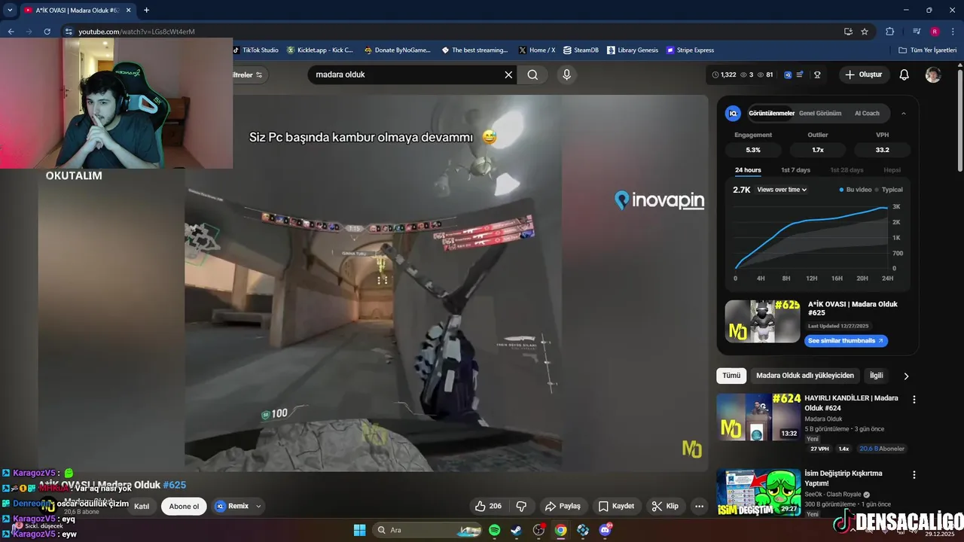Select the İlgili filter chip
Viewport: 964px width, 542px height.
pyautogui.click(x=877, y=376)
